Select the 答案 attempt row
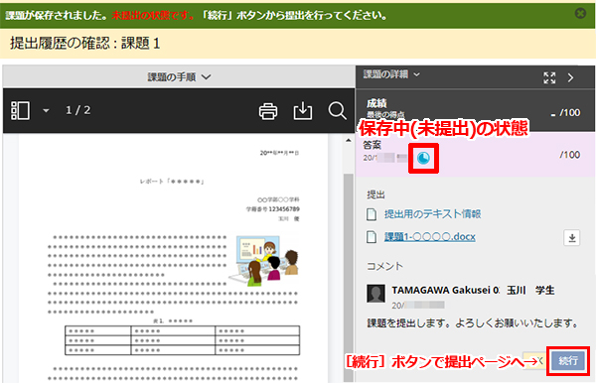This screenshot has width=596, height=383. tap(475, 154)
